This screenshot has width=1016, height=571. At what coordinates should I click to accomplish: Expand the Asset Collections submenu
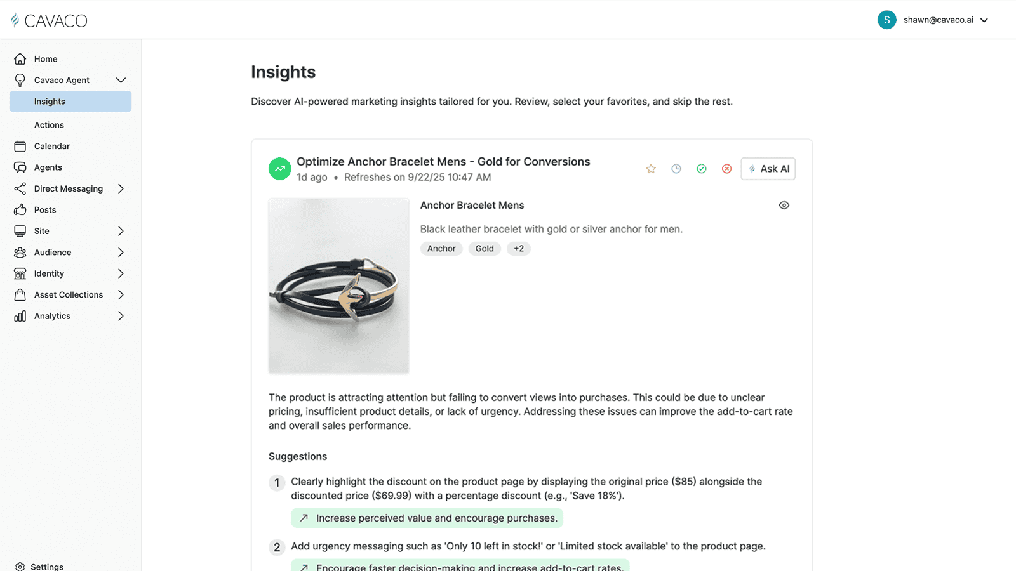tap(121, 295)
